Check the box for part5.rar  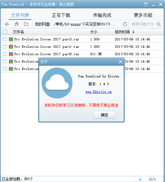(5, 54)
